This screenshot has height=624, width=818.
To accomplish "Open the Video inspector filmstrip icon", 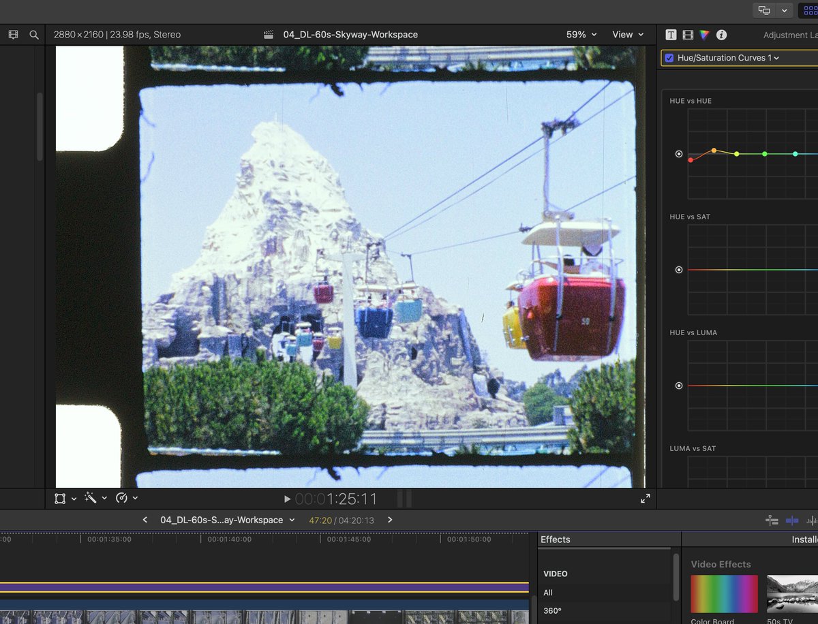I will click(688, 35).
